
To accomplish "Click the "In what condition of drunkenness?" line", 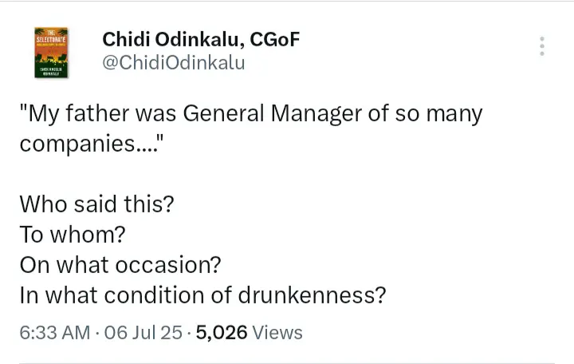I will (x=202, y=295).
